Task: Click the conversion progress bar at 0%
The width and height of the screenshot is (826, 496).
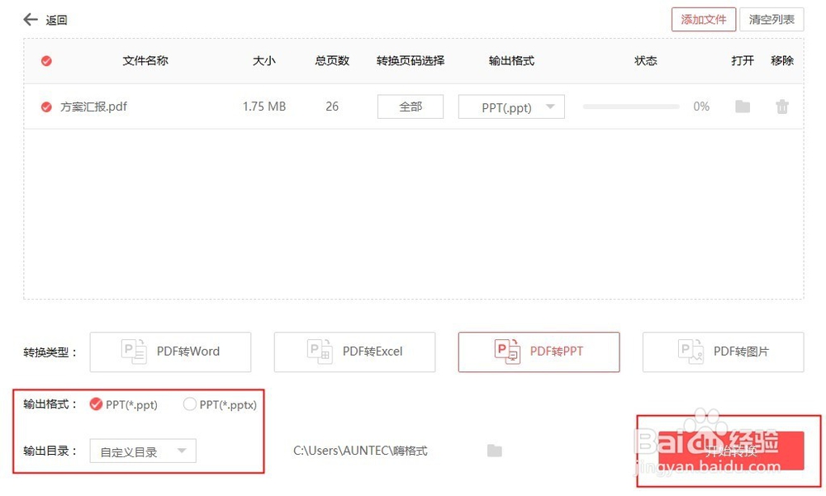Action: tap(630, 106)
